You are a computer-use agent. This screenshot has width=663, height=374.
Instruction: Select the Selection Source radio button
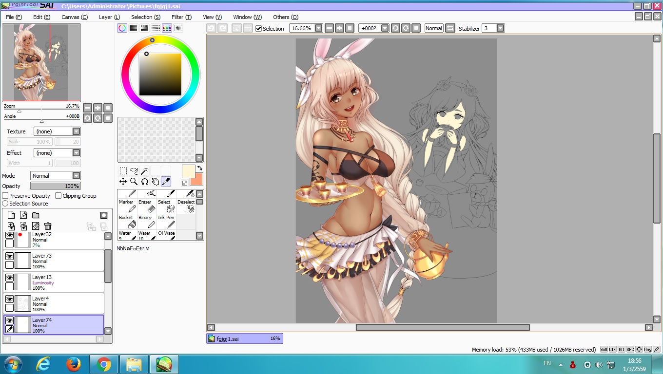5,204
